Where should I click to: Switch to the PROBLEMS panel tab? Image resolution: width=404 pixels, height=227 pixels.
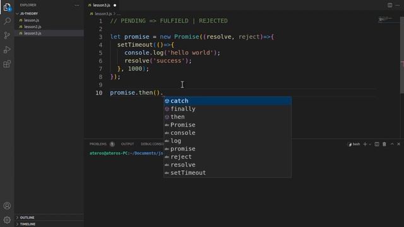click(x=98, y=144)
